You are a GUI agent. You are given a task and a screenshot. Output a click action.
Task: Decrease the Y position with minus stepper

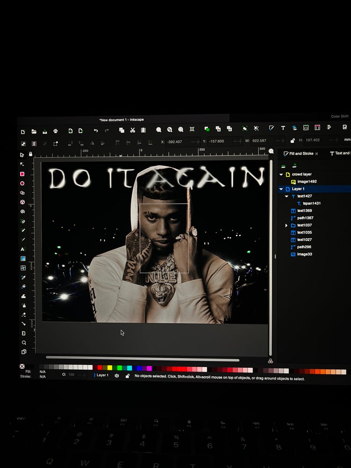pos(235,141)
